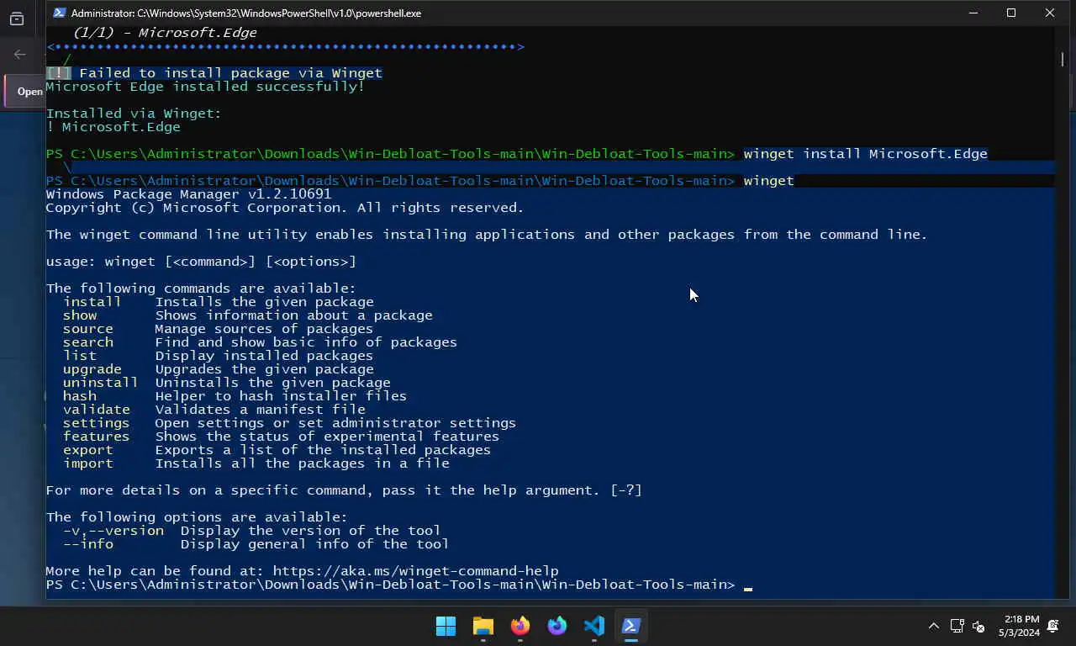
Task: Click "The following options are available:" line
Action: tap(197, 517)
